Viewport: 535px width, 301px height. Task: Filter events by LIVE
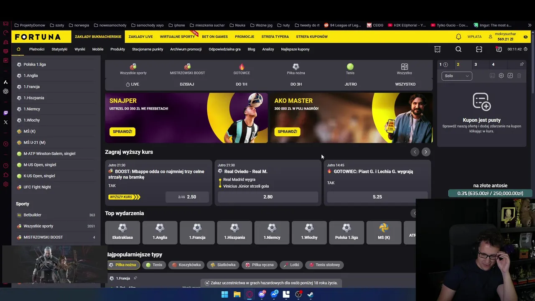pos(132,84)
